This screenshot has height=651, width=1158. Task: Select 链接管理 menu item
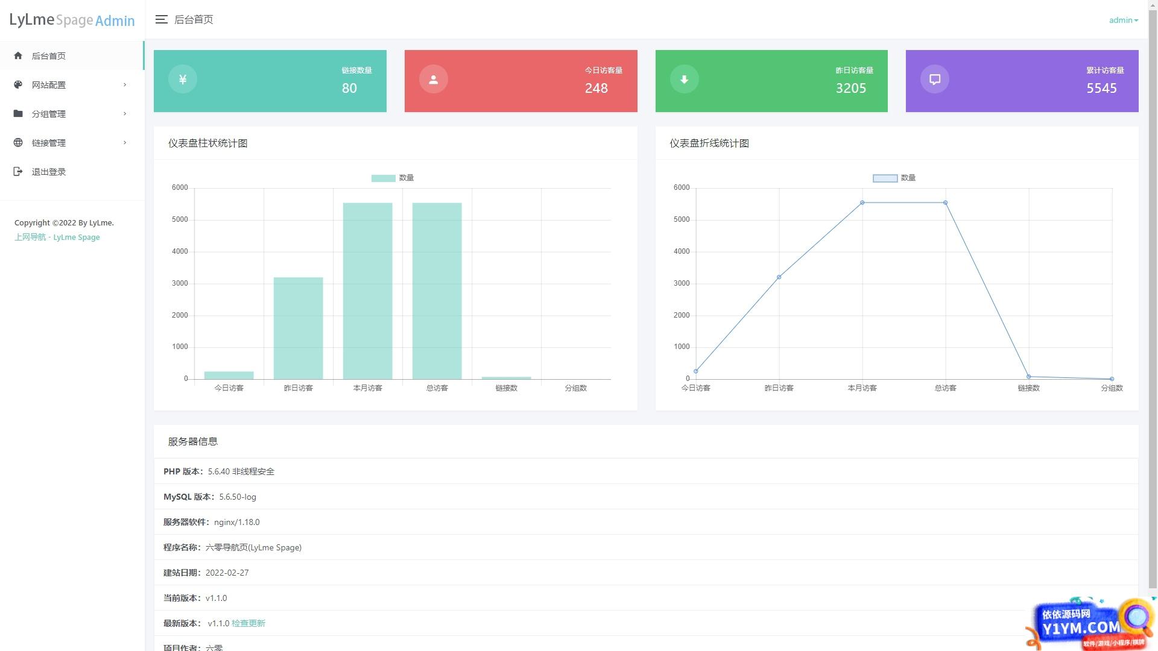coord(72,142)
